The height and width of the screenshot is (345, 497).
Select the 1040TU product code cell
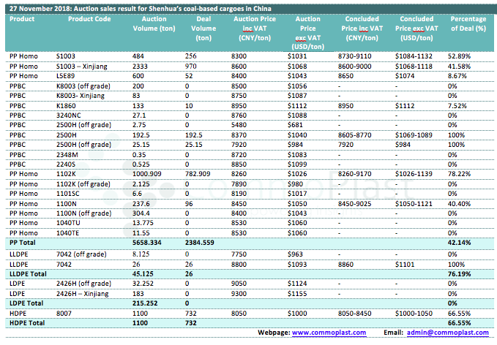69,221
